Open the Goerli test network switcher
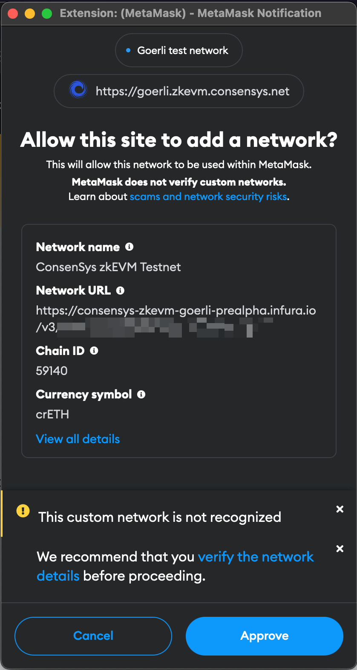Image resolution: width=357 pixels, height=670 pixels. point(178,50)
